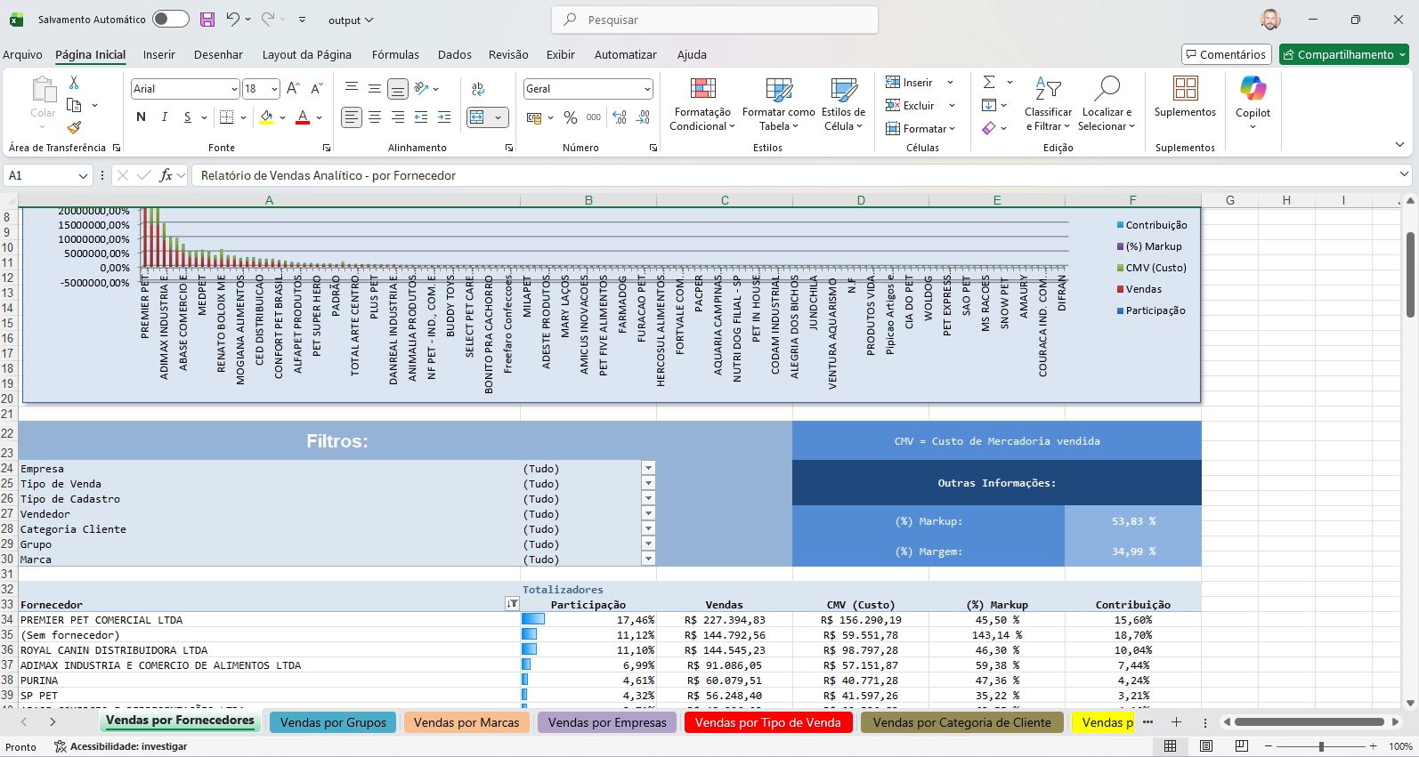Click the Comentários button

pyautogui.click(x=1225, y=55)
